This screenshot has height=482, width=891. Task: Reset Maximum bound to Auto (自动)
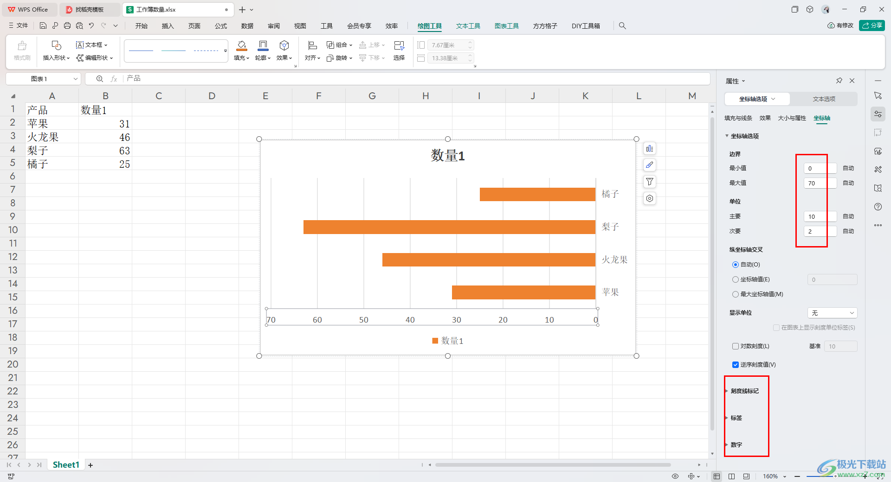coord(848,183)
